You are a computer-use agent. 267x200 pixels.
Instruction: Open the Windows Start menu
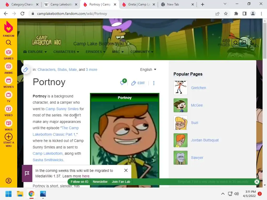point(9,194)
